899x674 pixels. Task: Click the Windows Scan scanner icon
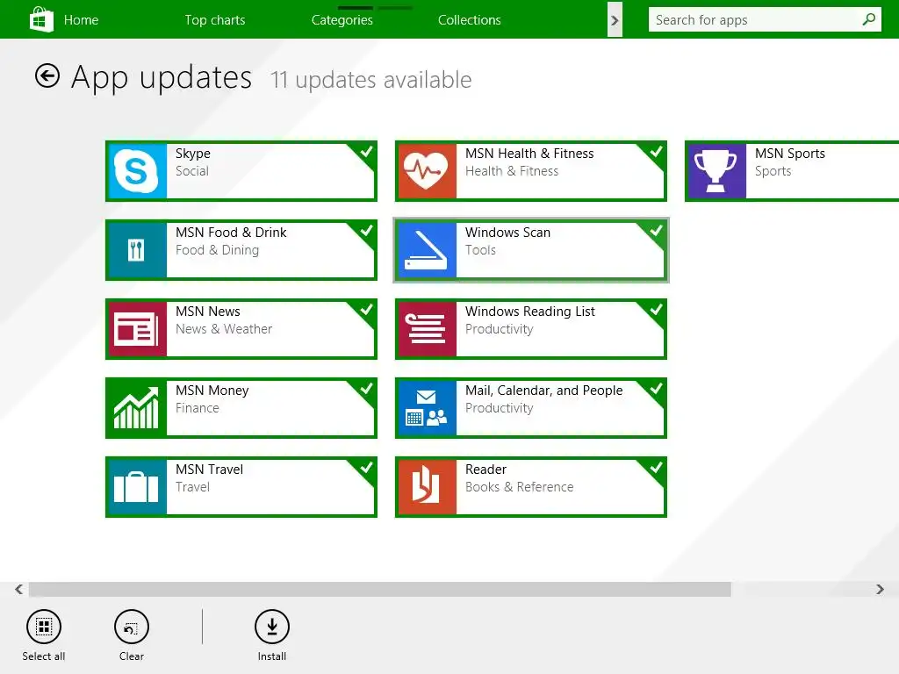point(427,250)
